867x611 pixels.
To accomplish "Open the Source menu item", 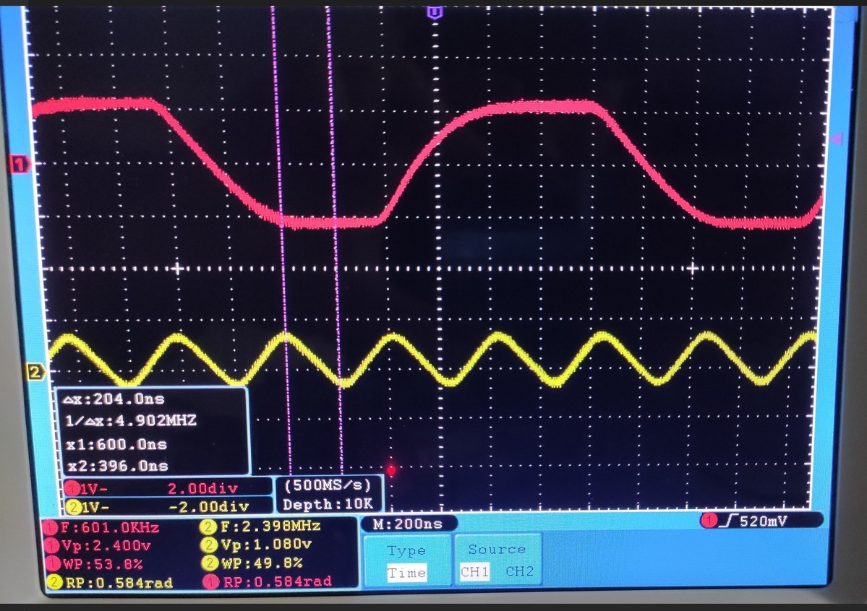I will point(497,550).
